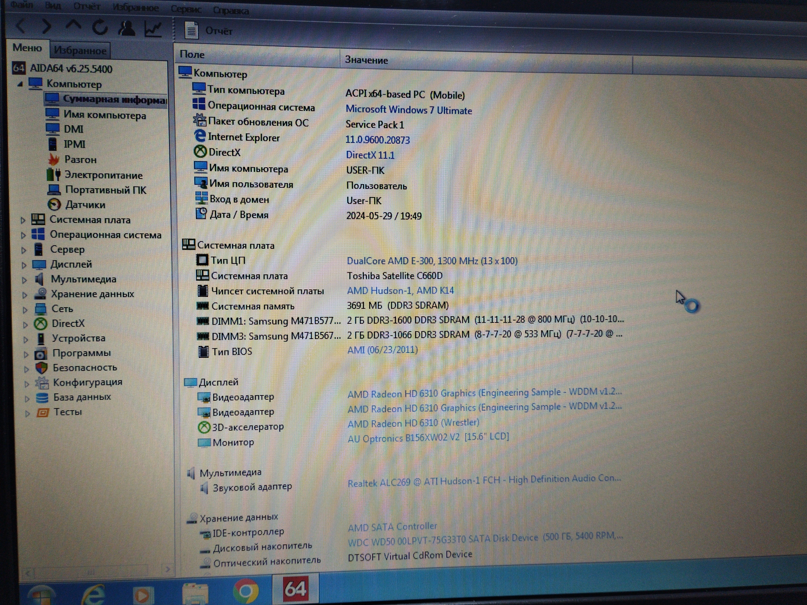The height and width of the screenshot is (605, 807).
Task: Open the user management toolbar icon
Action: (127, 28)
